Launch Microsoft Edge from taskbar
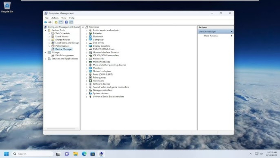The width and height of the screenshot is (280, 158). coord(84,154)
